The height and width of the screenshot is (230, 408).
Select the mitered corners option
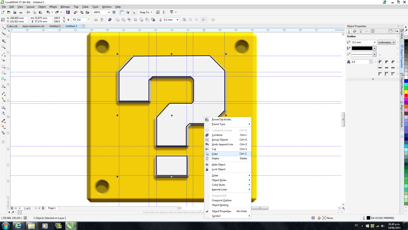380,62
